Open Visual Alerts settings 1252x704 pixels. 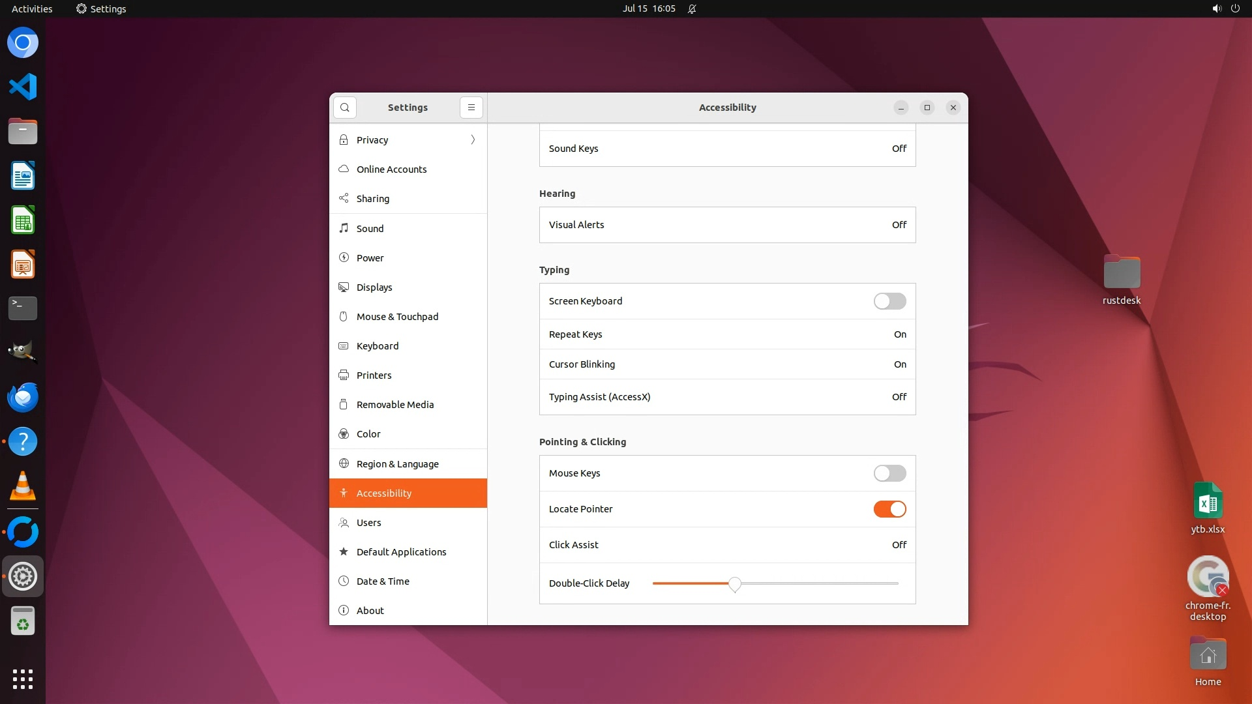[x=727, y=225]
